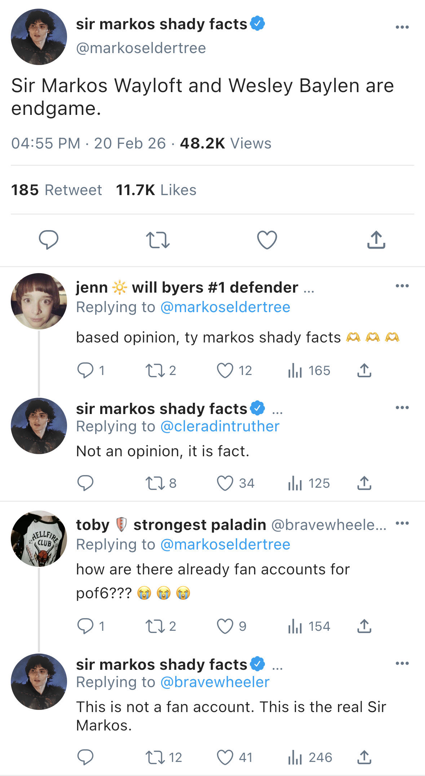View the 185 Retweet list
This screenshot has width=425, height=776.
(57, 190)
